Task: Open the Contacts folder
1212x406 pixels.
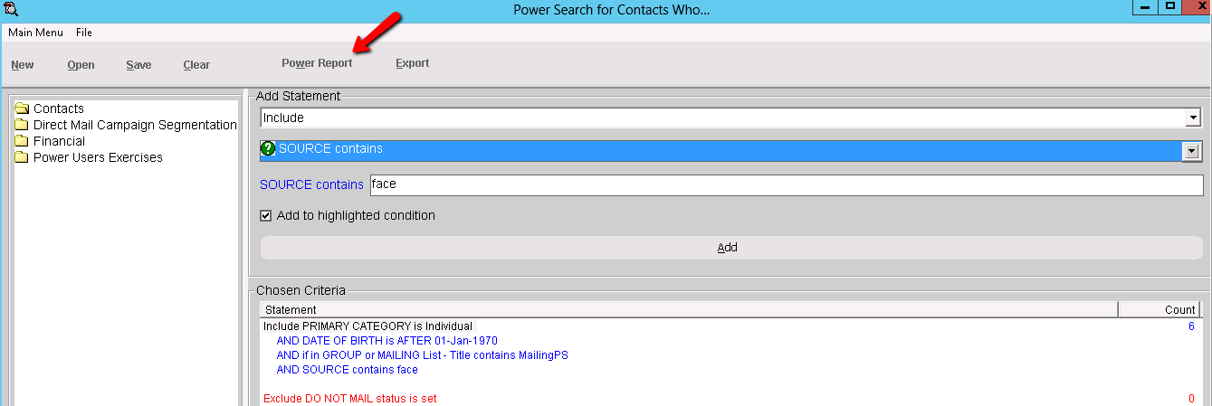Action: point(58,109)
